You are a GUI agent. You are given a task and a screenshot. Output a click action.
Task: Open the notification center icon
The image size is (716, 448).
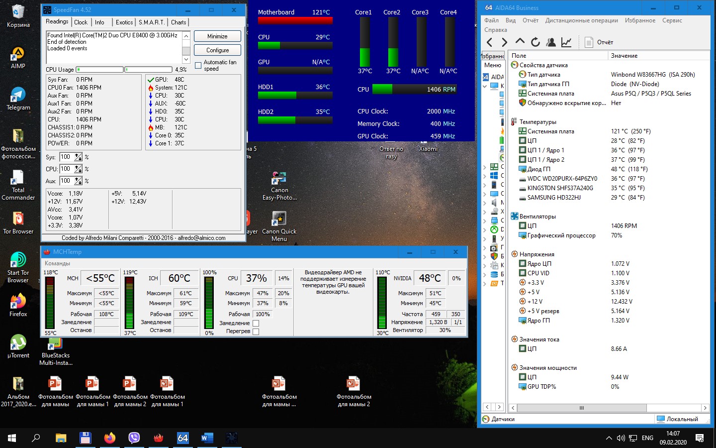pos(700,438)
